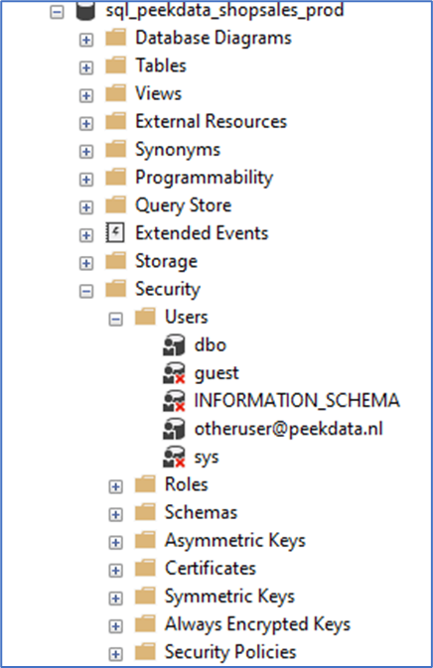Image resolution: width=433 pixels, height=668 pixels.
Task: Click the disabled guest user icon
Action: click(x=174, y=373)
